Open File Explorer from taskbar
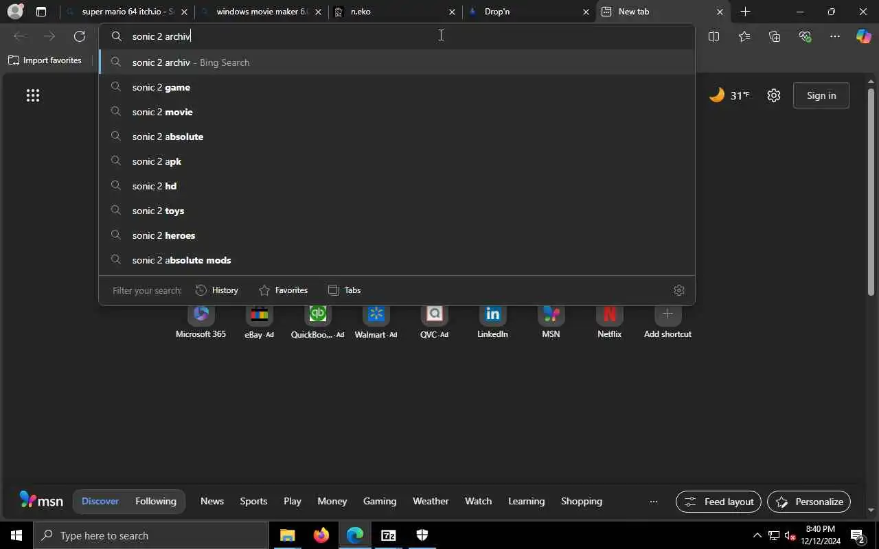 click(287, 535)
